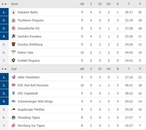Screen dimensions: 146x130
Task: Click the Grizzlys Wolfsburg bear logo
Action: click(x=13, y=44)
